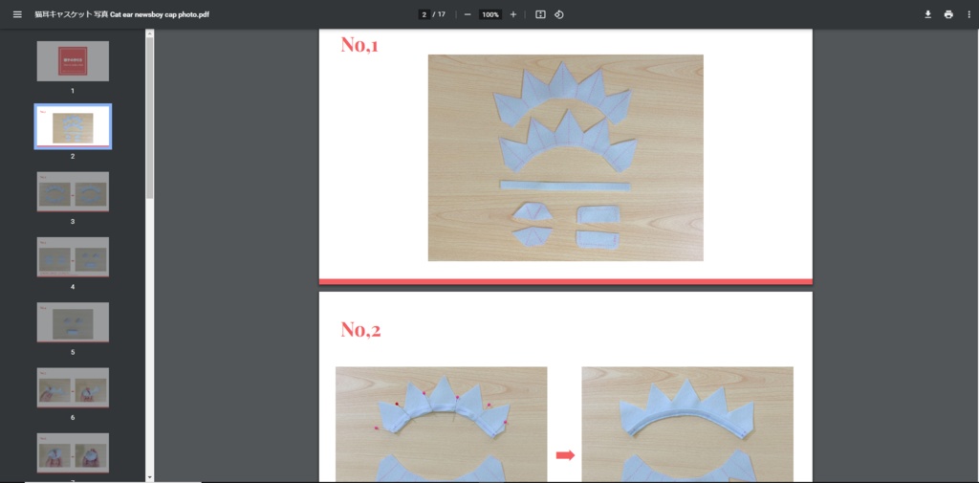Click the No,1 pattern pieces photo

click(x=566, y=158)
